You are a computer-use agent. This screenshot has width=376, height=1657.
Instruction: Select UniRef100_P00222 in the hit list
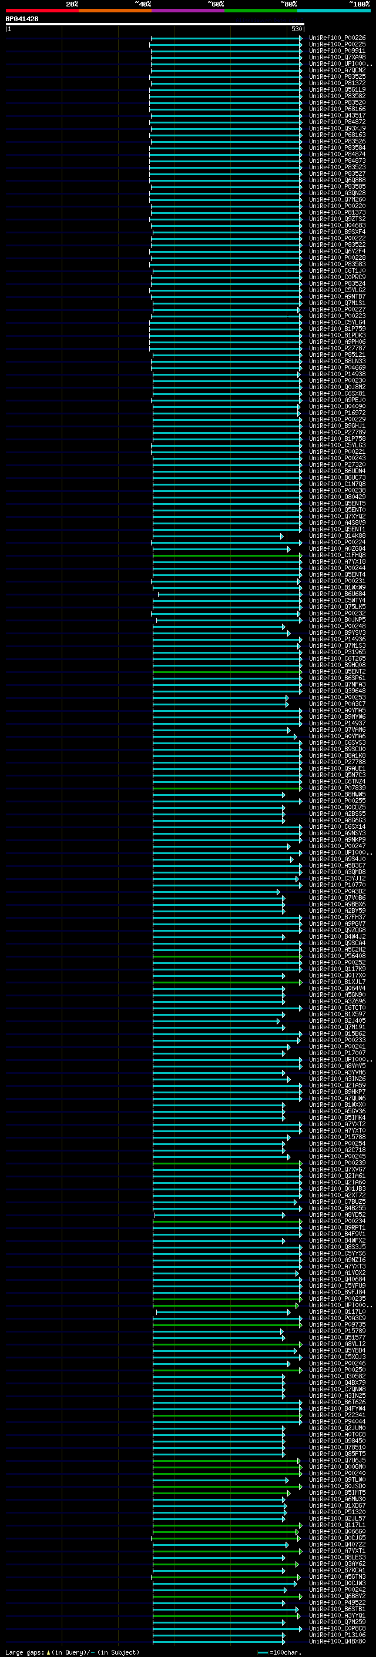337,238
